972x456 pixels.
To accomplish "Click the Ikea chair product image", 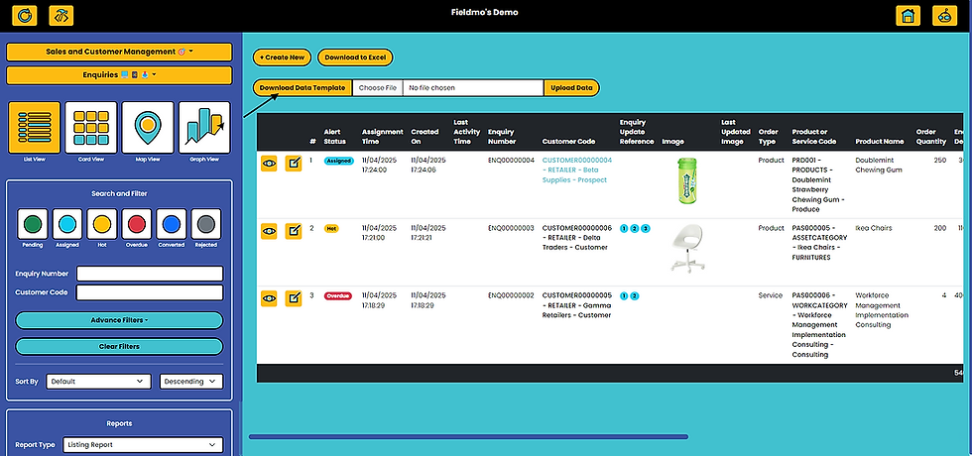I will 688,248.
